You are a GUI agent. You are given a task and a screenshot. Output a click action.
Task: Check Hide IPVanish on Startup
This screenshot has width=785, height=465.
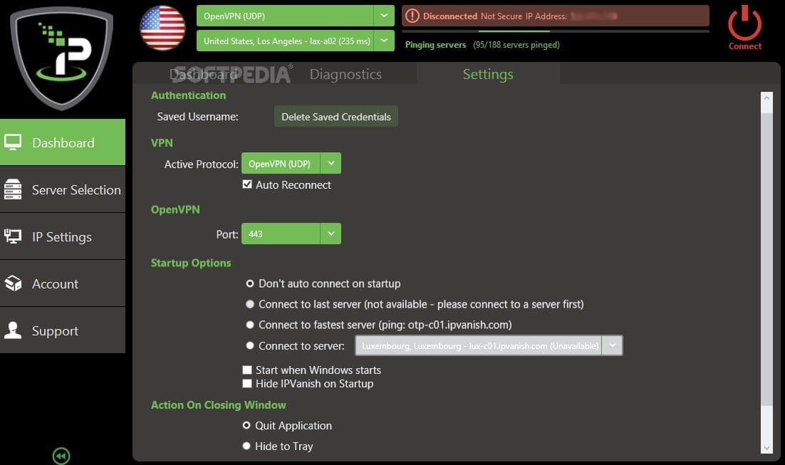[247, 384]
